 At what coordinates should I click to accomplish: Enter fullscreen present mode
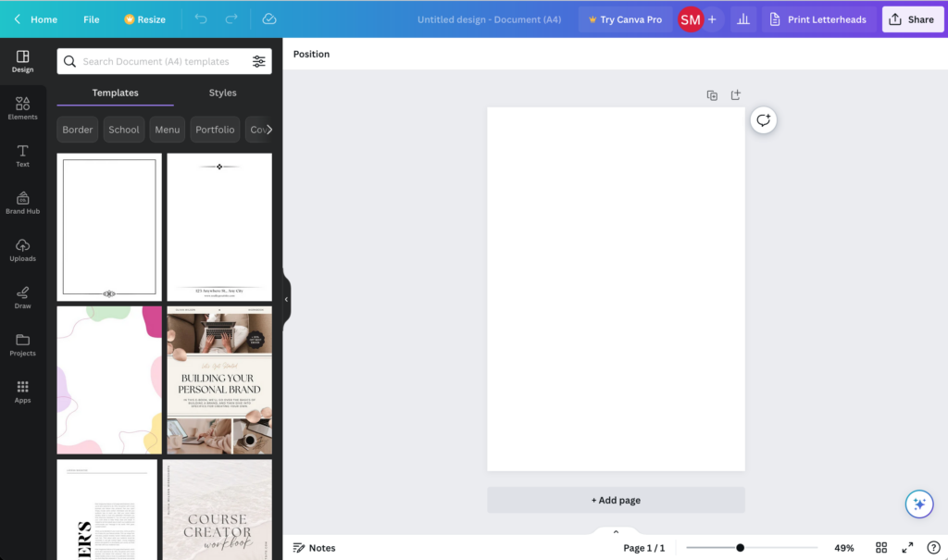(x=907, y=547)
